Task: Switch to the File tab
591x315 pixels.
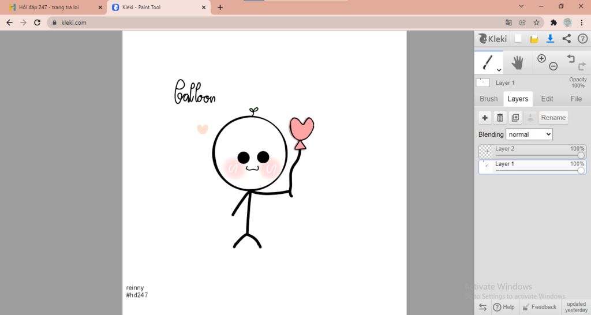Action: coord(576,99)
